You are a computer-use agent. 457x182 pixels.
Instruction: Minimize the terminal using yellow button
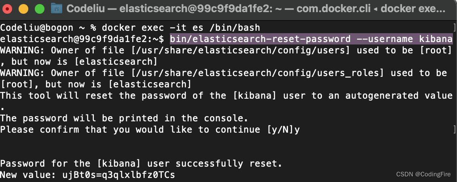(x=23, y=9)
